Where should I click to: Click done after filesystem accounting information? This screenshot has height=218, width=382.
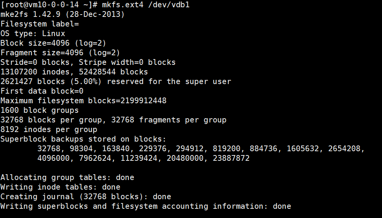[282, 206]
